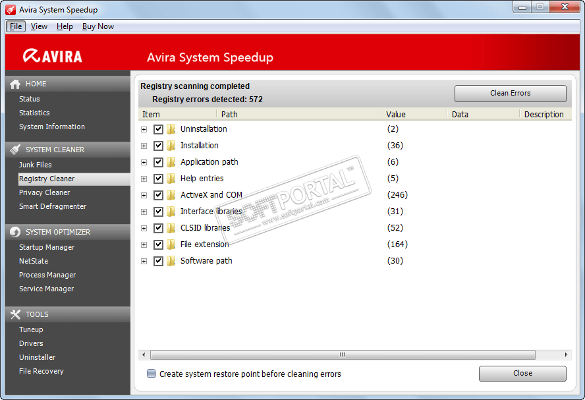Viewport: 585px width, 400px height.
Task: Click the Avira app icon in title bar
Action: tap(11, 10)
